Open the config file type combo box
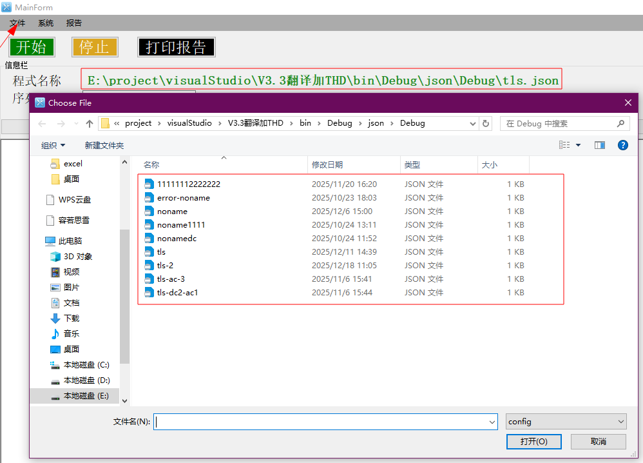643x463 pixels. tap(566, 422)
